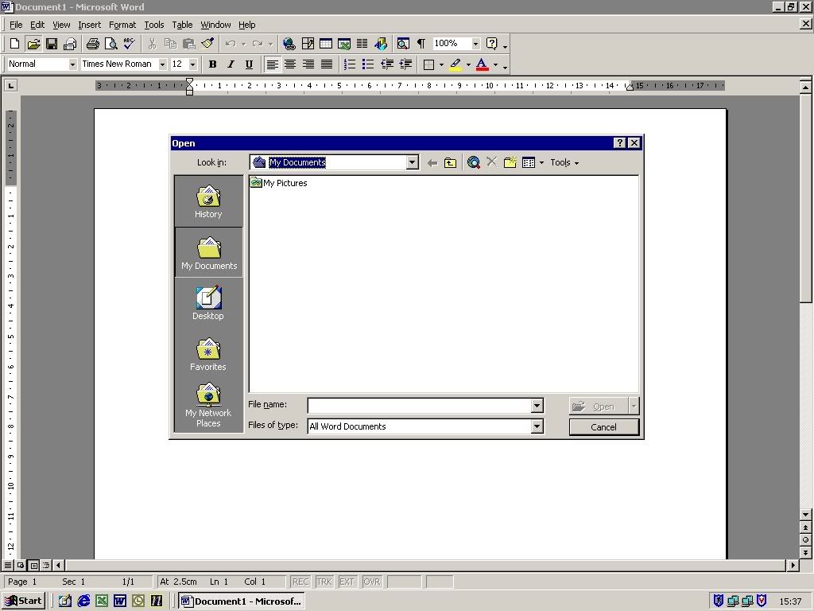Expand the Open button's arrow menu
Viewport: 814px width, 611px height.
coord(634,406)
